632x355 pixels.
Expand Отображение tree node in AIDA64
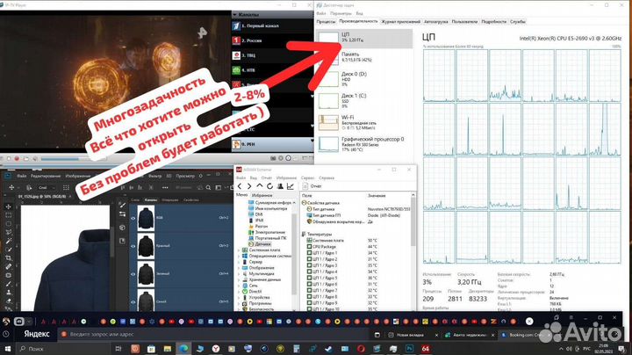click(x=239, y=268)
